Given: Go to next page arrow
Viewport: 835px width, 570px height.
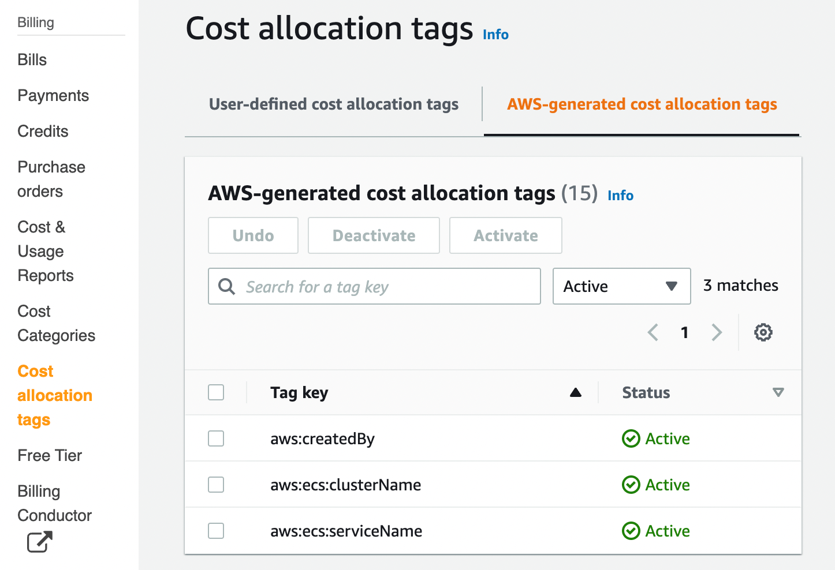Looking at the screenshot, I should pos(717,332).
